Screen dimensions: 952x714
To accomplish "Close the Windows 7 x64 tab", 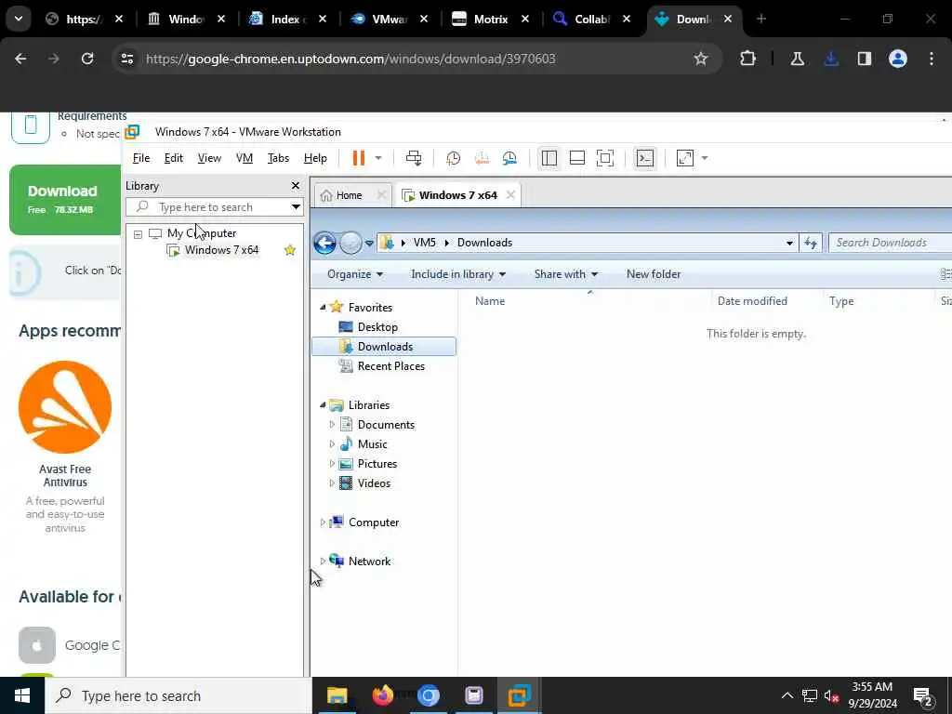I will click(x=510, y=195).
